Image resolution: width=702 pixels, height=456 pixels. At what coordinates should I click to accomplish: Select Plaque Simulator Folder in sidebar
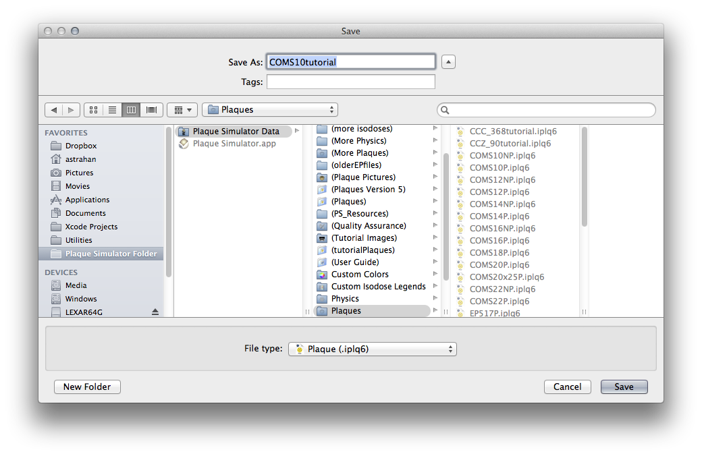pyautogui.click(x=111, y=254)
